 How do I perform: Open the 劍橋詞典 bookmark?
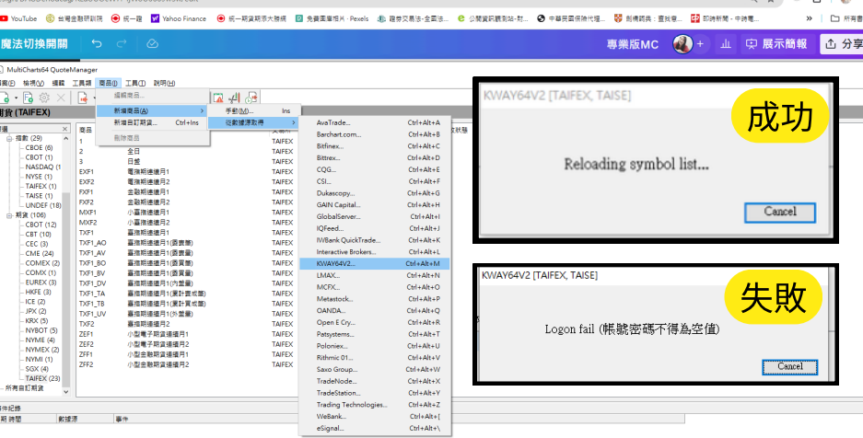click(x=647, y=18)
